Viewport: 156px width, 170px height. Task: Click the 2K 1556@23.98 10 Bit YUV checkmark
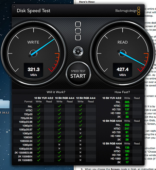[39, 152]
